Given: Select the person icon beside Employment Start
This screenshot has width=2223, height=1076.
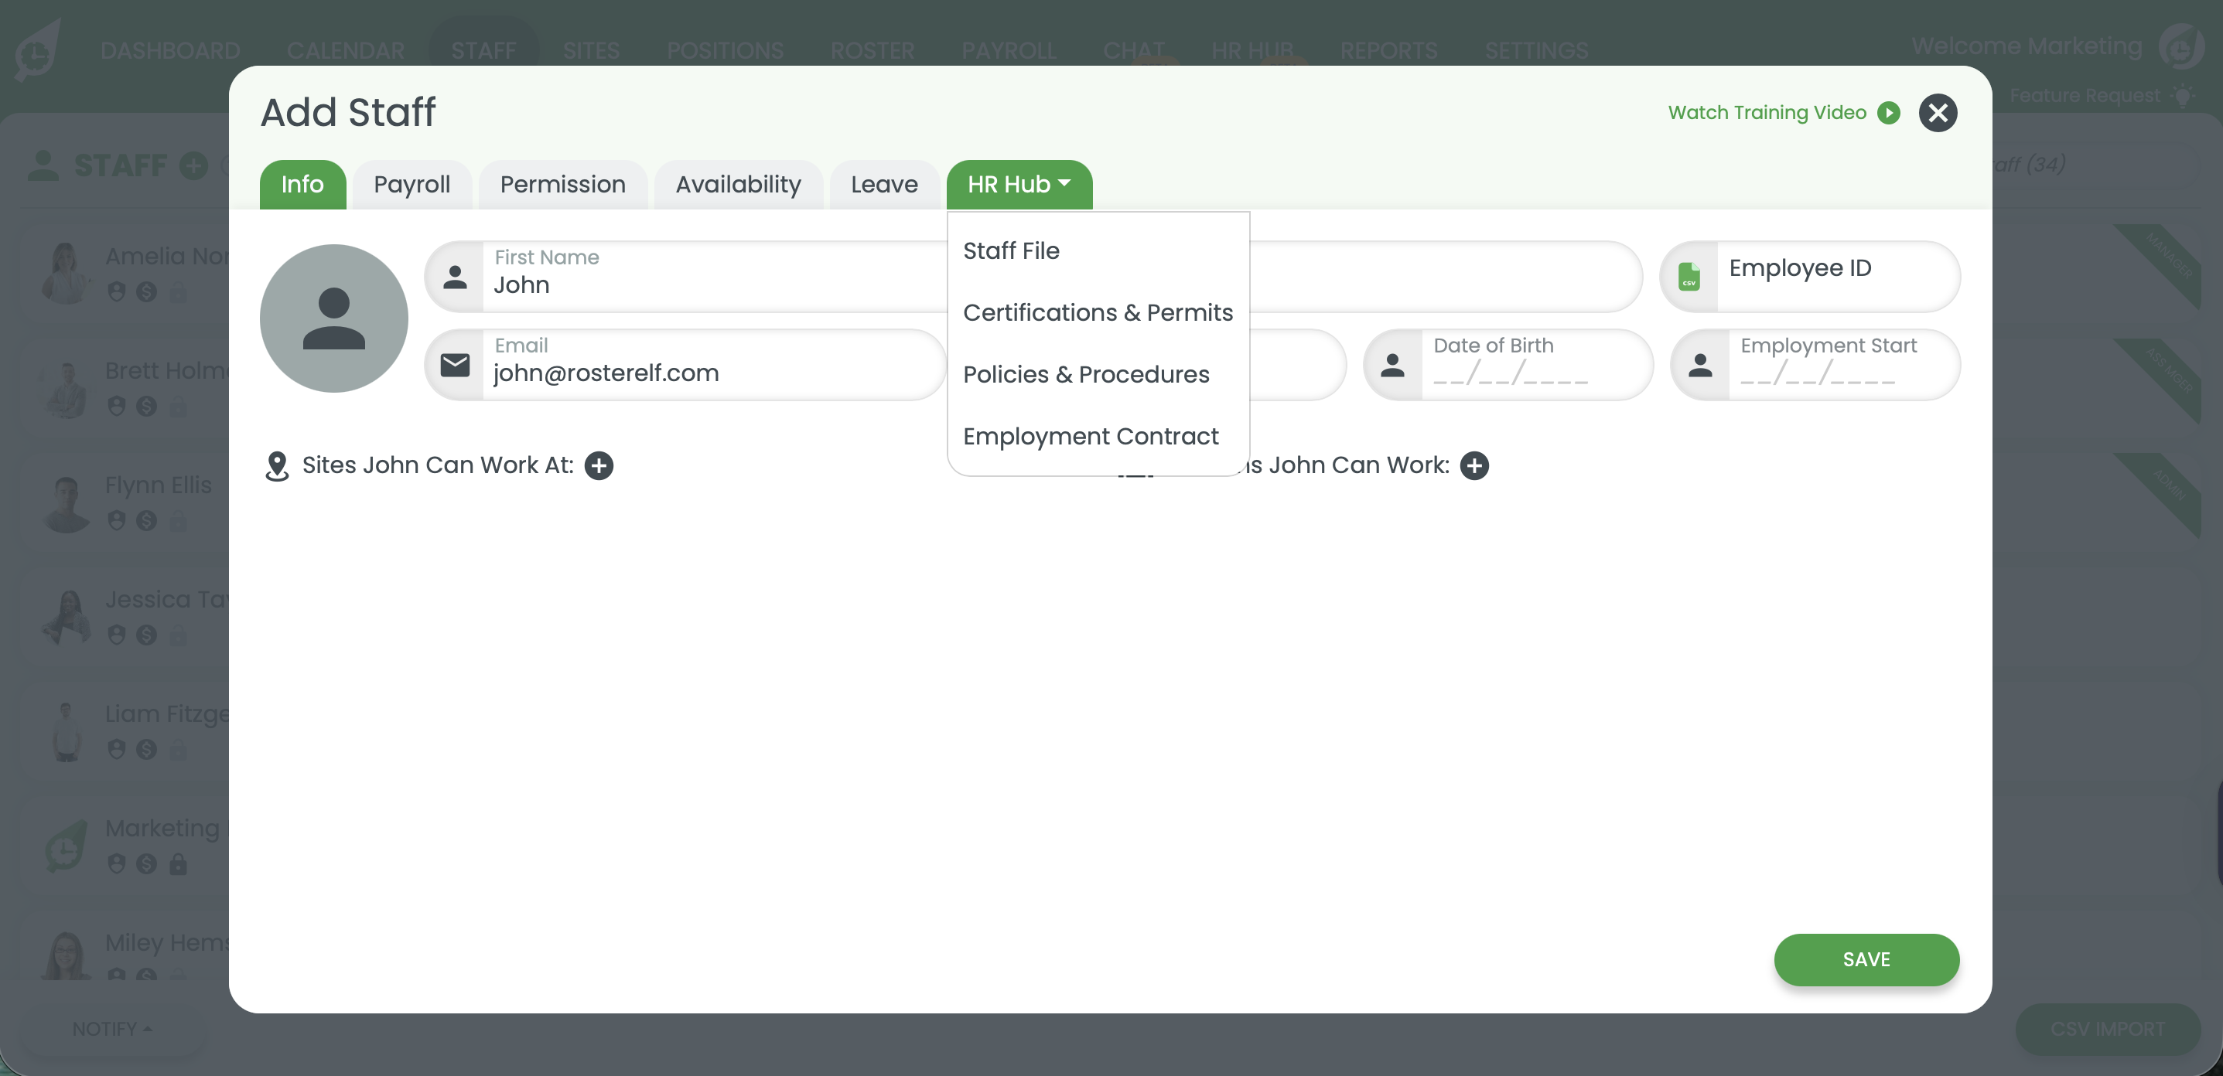Looking at the screenshot, I should point(1701,364).
